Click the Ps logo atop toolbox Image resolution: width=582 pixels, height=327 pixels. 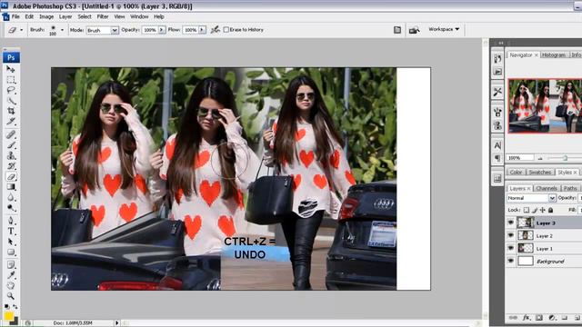[11, 57]
